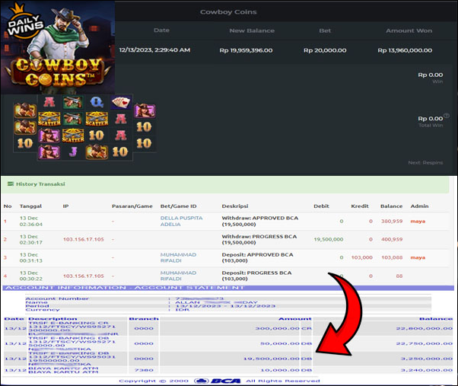Screen dimensions: 458x386
Task: Click the playing cards symbol on the reels
Action: (121, 102)
